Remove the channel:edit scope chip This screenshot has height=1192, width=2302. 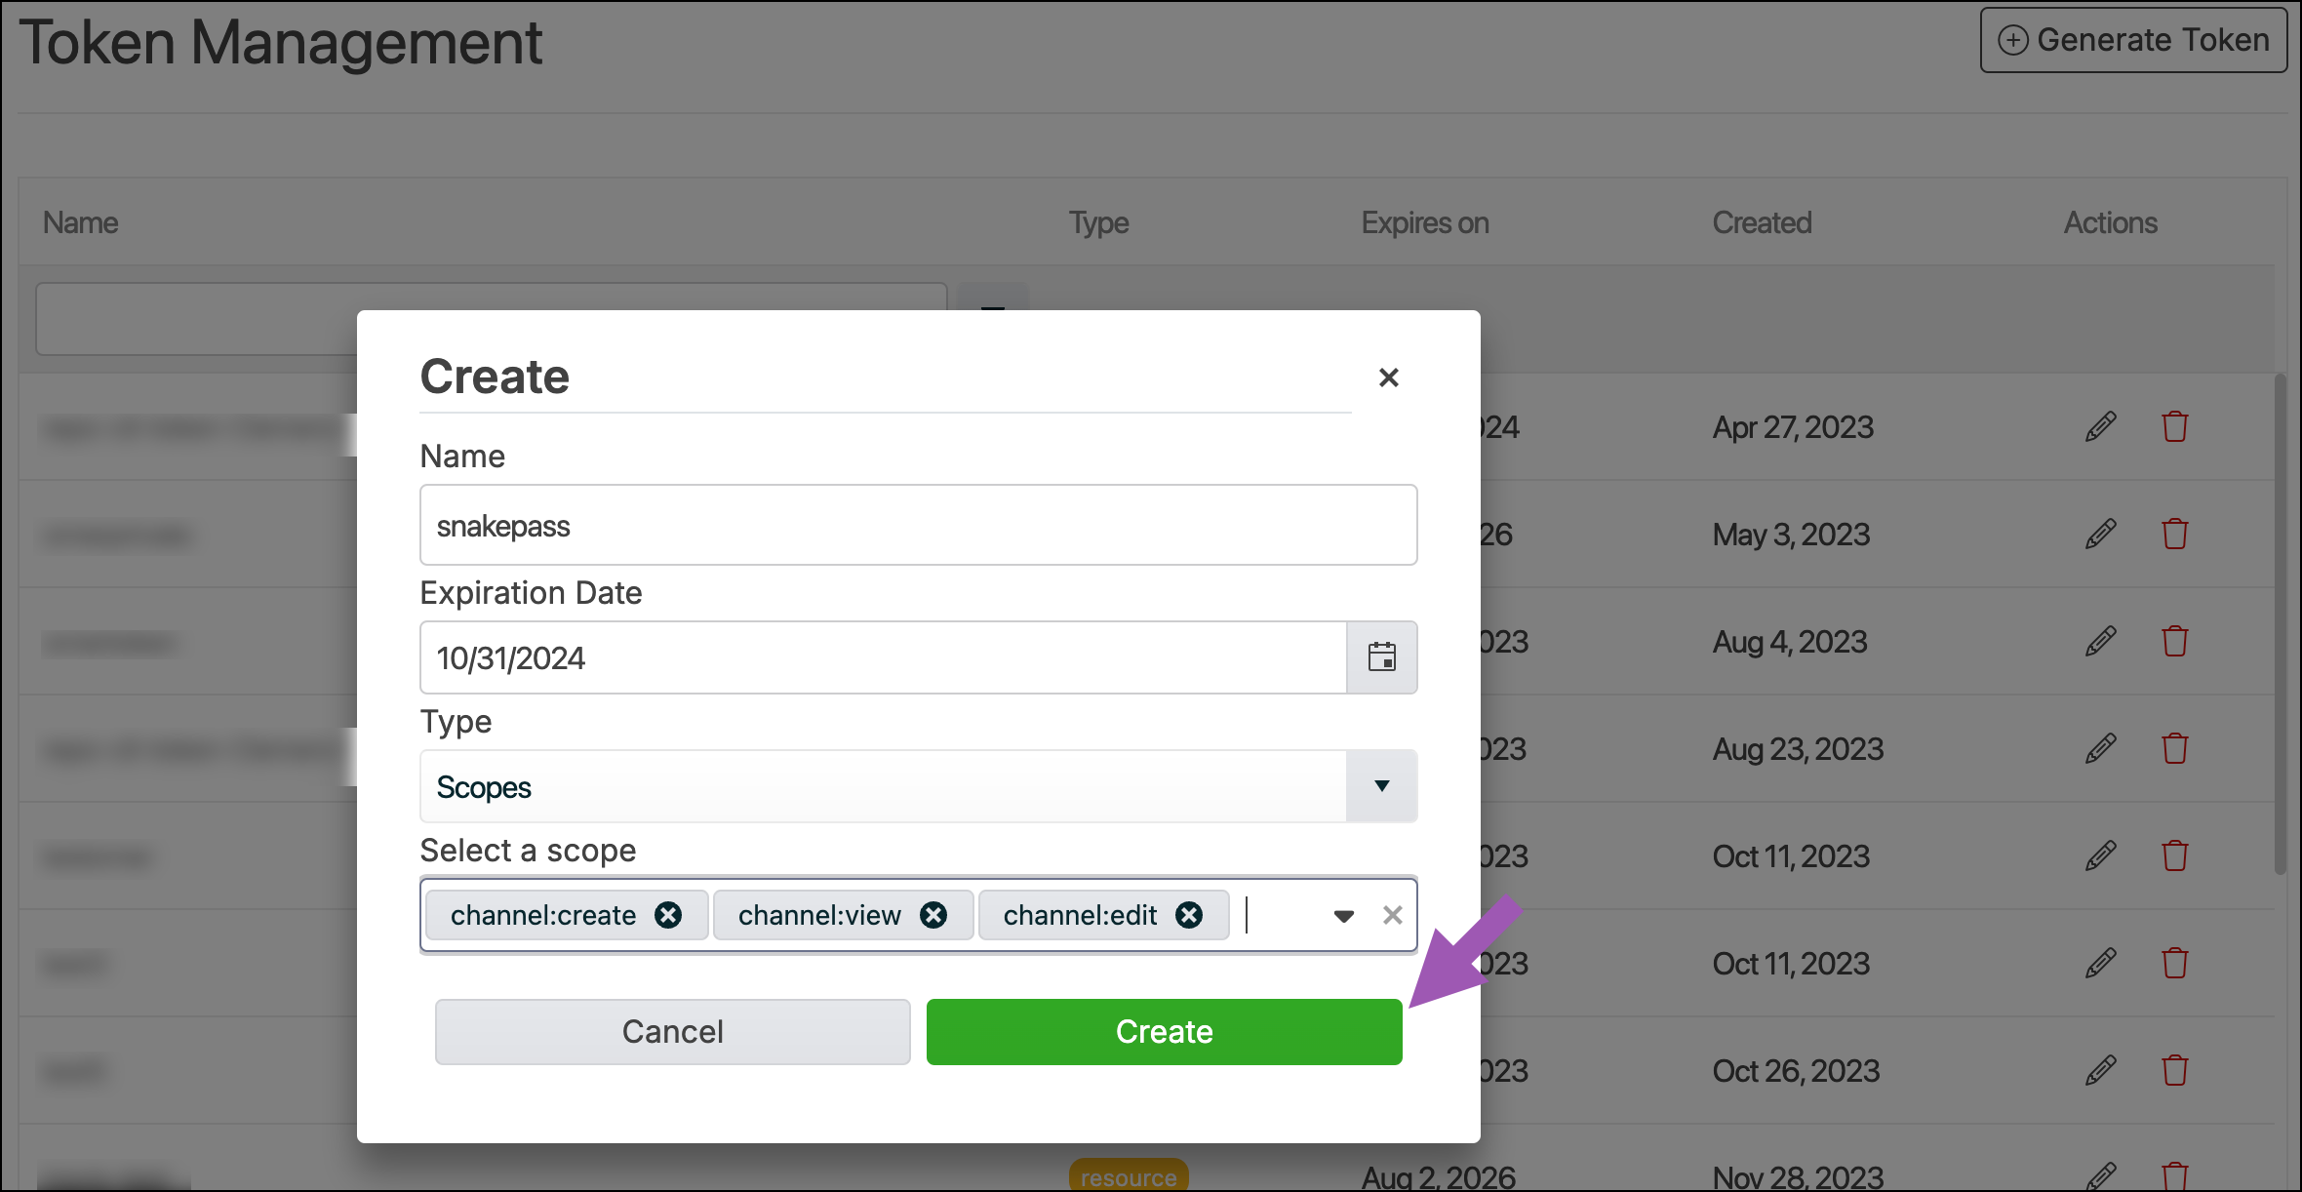(x=1189, y=915)
